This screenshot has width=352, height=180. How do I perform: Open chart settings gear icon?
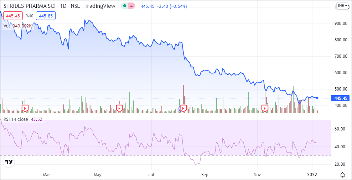(x=343, y=175)
